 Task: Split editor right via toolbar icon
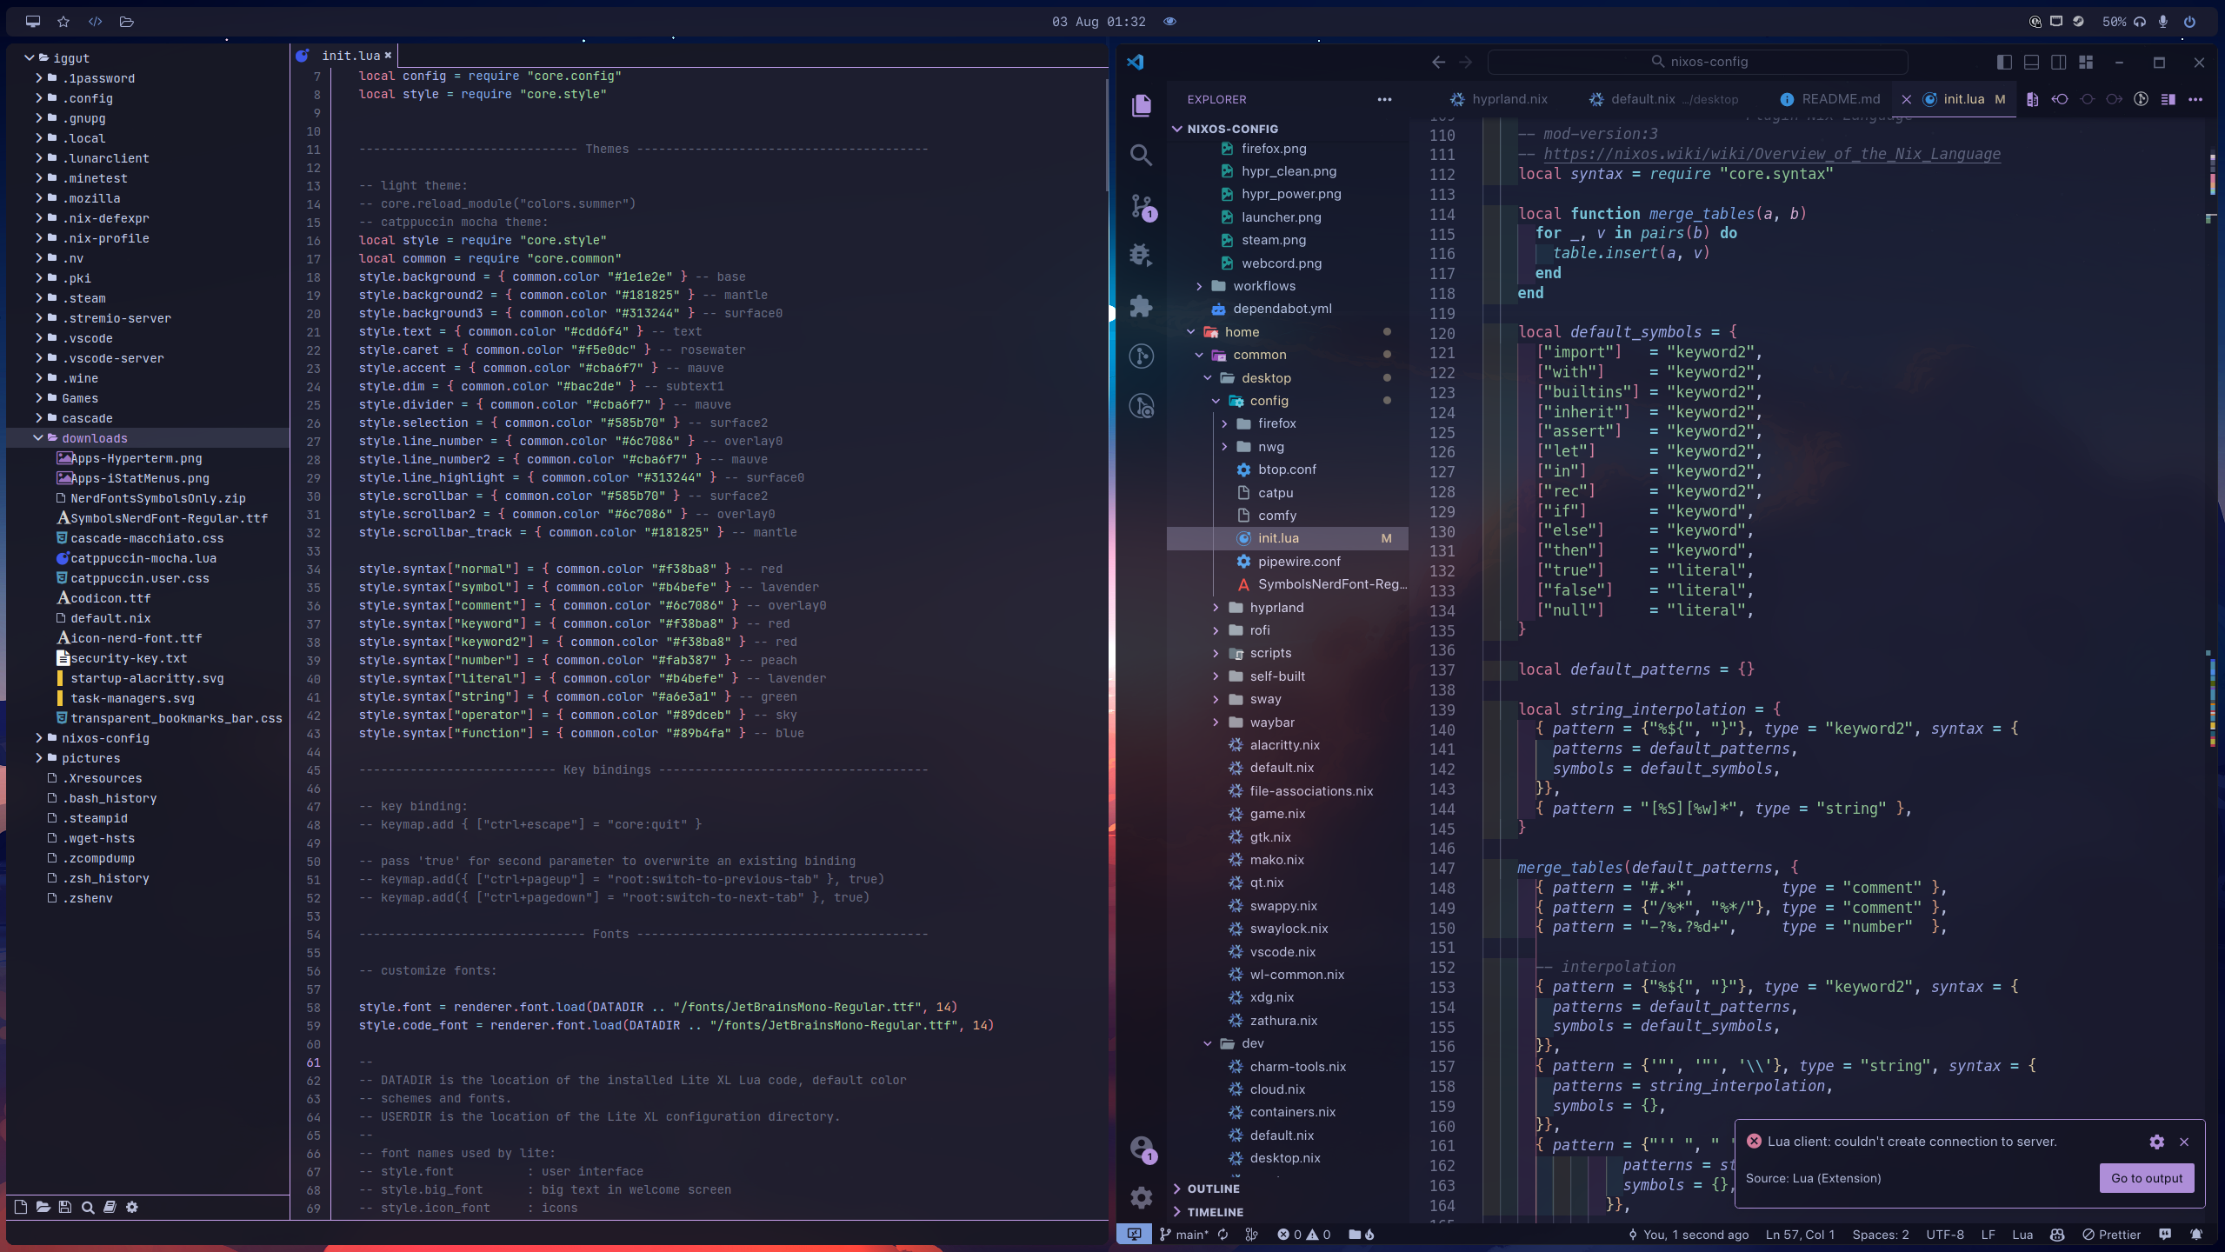point(2168,99)
